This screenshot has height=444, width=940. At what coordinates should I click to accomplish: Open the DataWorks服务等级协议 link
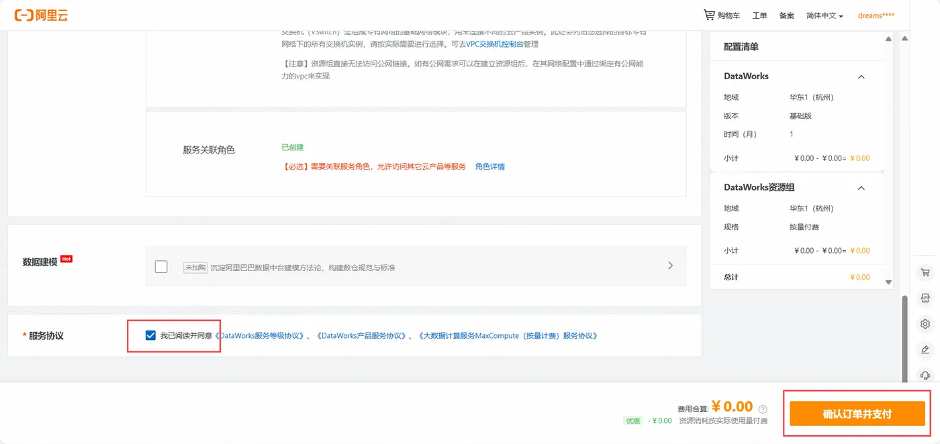pos(259,335)
